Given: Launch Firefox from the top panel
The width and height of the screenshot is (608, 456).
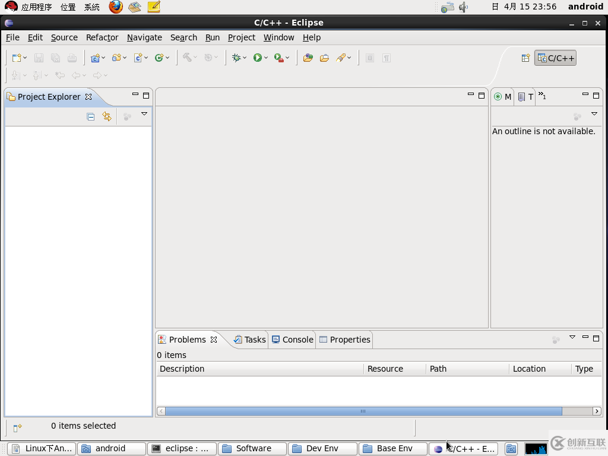Looking at the screenshot, I should point(116,7).
